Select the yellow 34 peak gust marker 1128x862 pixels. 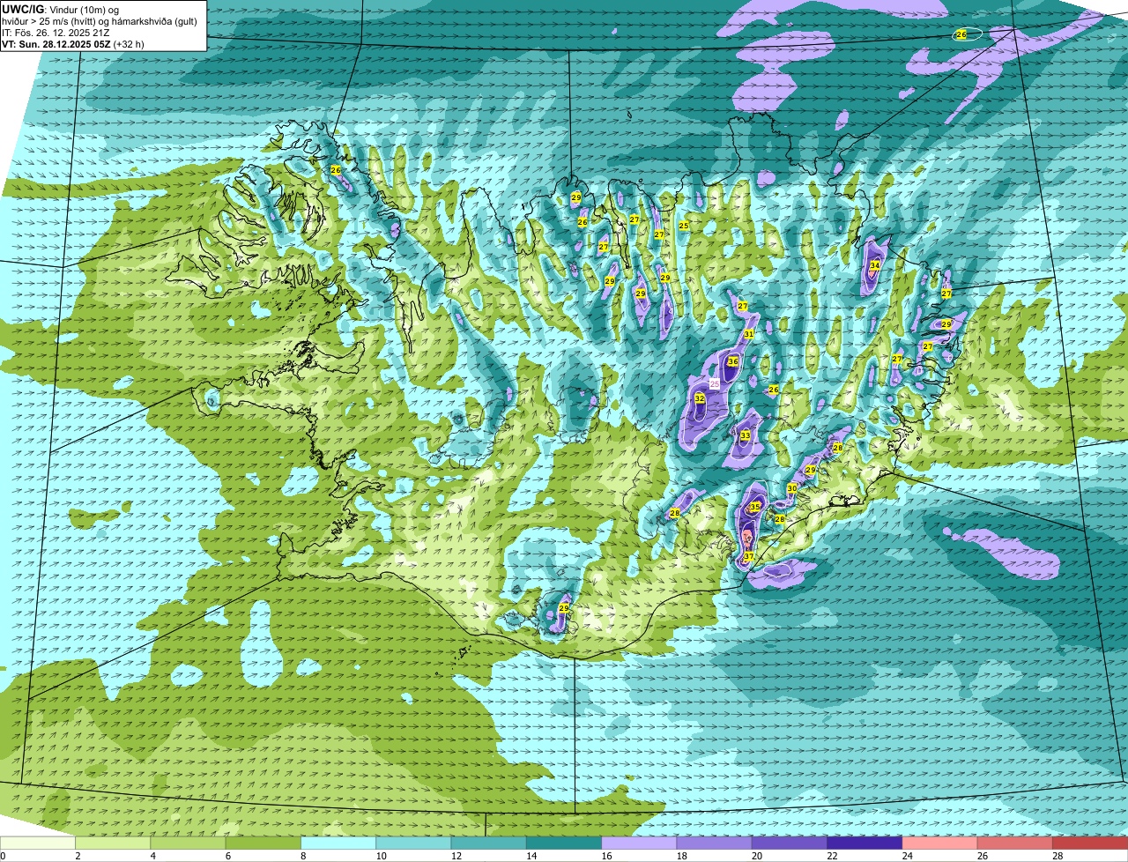(x=874, y=265)
